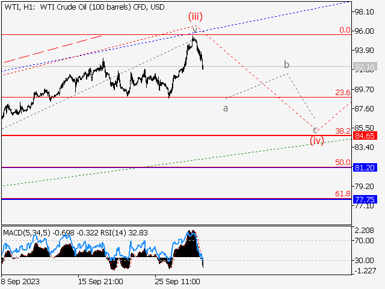Click the -1.227 indicator scale value

tap(365, 271)
